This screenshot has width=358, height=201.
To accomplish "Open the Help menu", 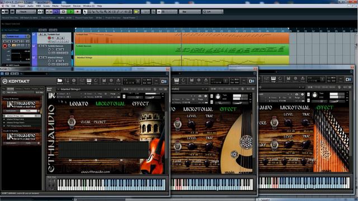I will click(100, 6).
